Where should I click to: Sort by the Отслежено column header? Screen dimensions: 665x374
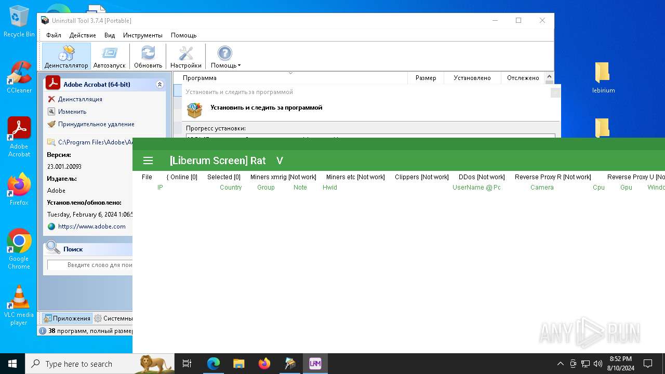click(x=523, y=78)
